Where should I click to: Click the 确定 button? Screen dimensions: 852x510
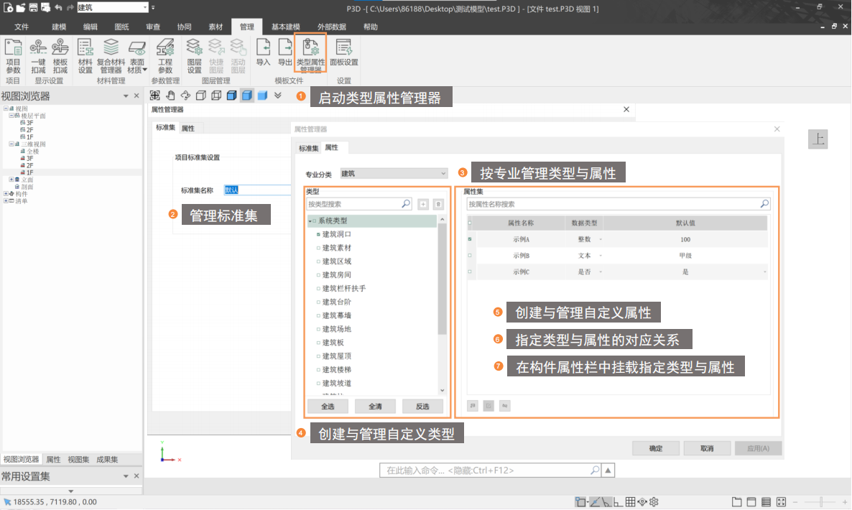tap(655, 448)
